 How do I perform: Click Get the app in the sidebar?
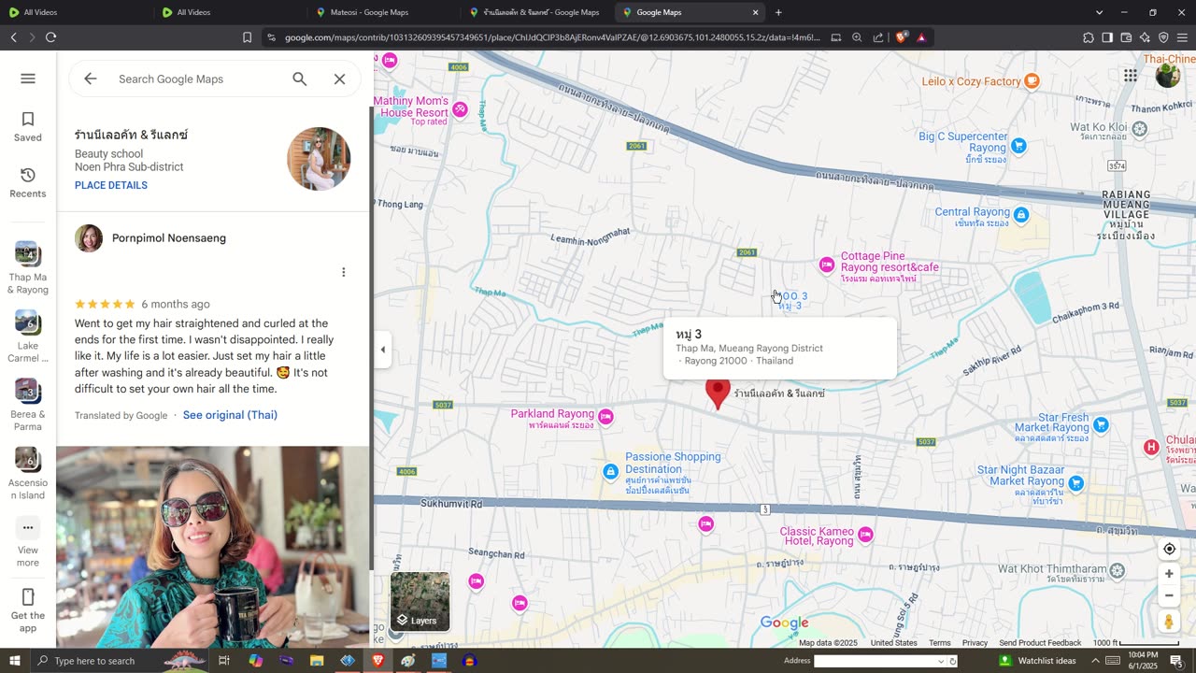[28, 610]
